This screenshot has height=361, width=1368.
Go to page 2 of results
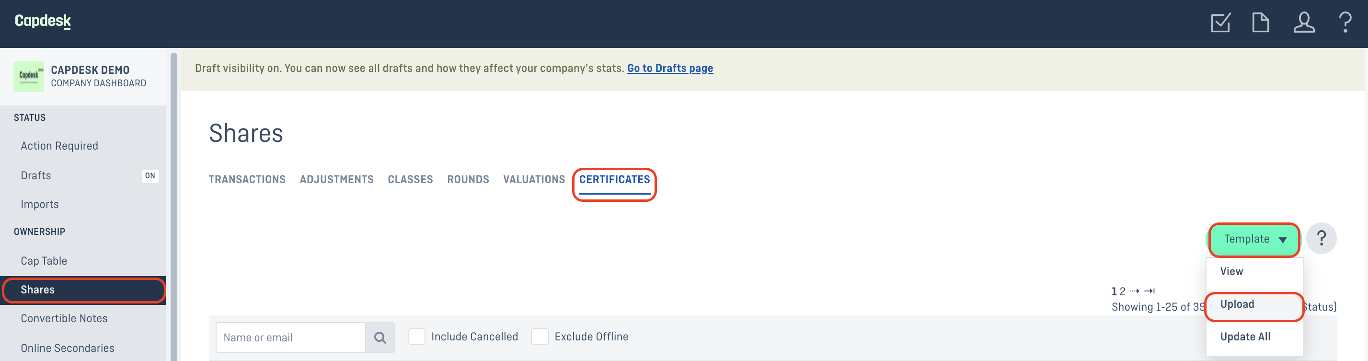[1122, 291]
